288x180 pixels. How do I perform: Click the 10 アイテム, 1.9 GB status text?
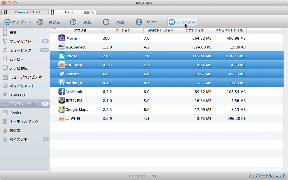tap(144, 176)
